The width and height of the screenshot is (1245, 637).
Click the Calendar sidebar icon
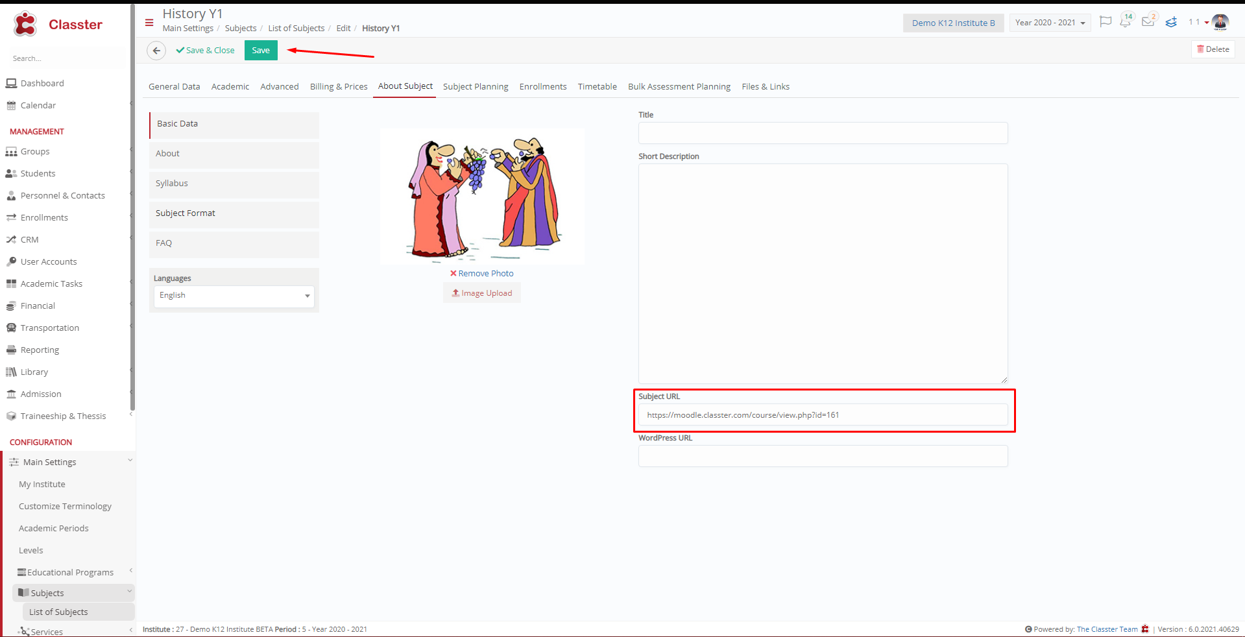coord(11,105)
